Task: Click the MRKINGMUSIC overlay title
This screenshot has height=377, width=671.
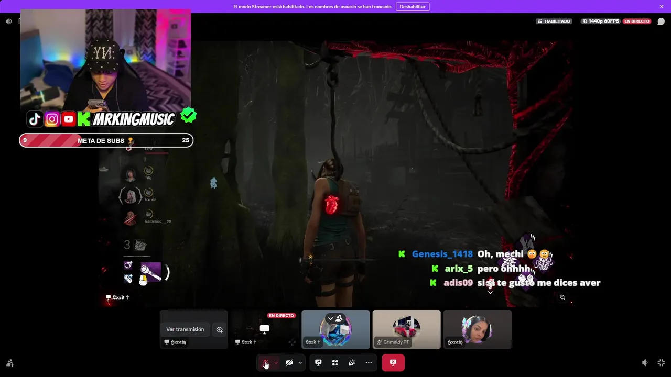Action: pos(133,119)
